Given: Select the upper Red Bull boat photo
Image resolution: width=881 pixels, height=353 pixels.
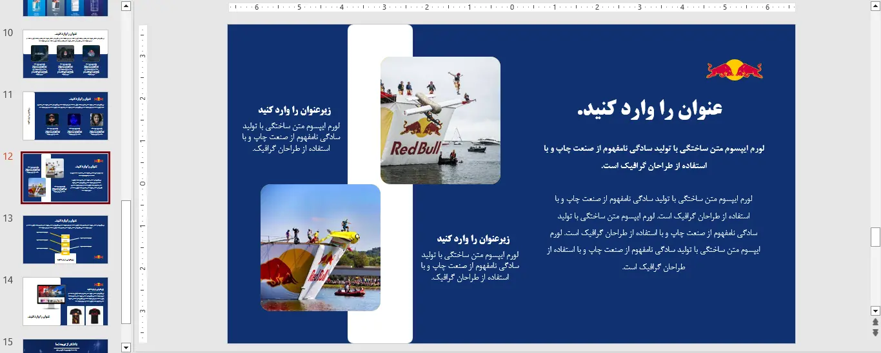Looking at the screenshot, I should (x=440, y=120).
